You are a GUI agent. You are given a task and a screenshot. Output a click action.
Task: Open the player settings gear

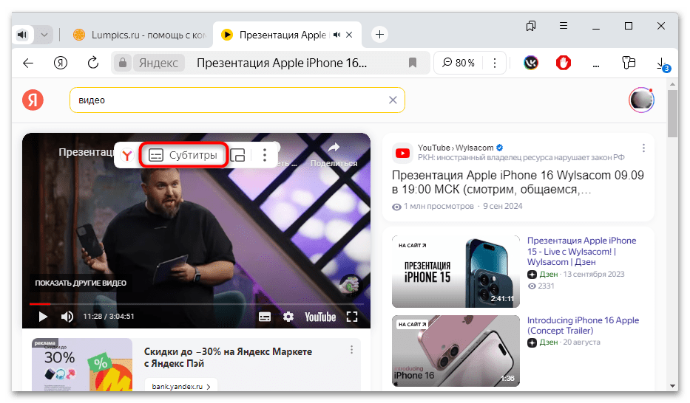(x=288, y=317)
